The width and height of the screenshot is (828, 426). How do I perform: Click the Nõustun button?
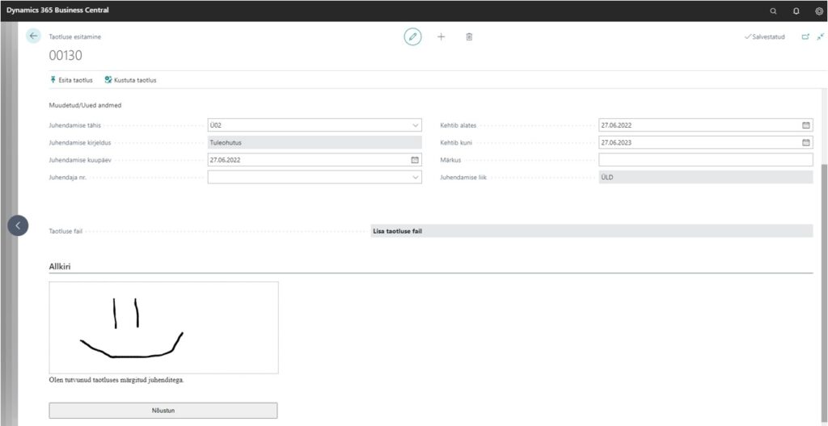coord(163,410)
